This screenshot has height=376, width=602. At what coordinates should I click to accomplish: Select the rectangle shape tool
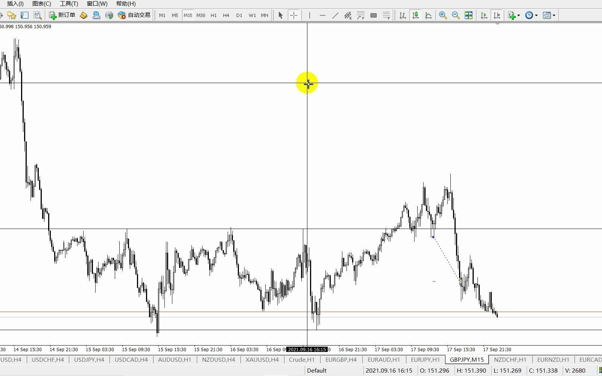pyautogui.click(x=374, y=15)
